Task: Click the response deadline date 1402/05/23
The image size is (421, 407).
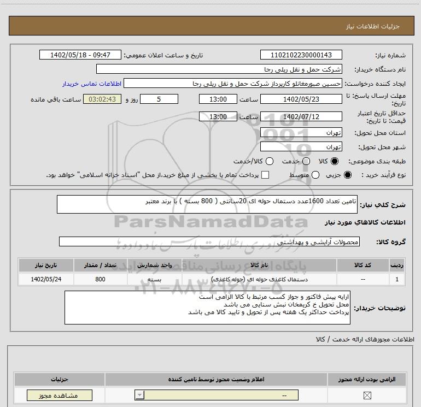Action: (x=301, y=99)
